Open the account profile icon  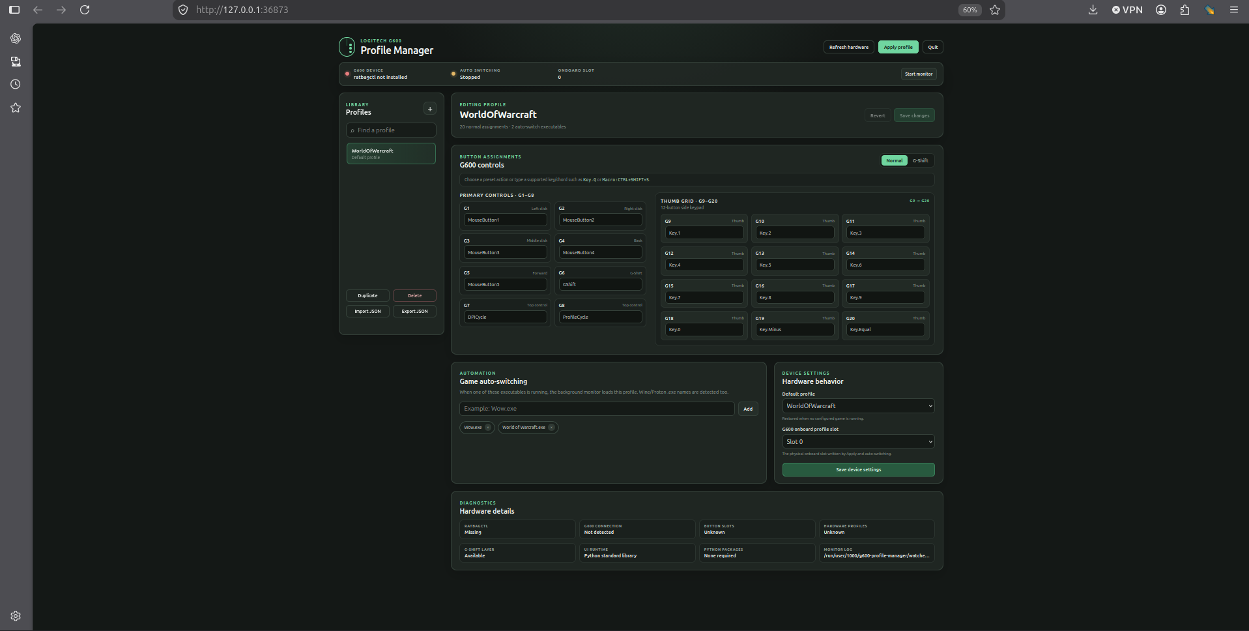pos(1161,10)
